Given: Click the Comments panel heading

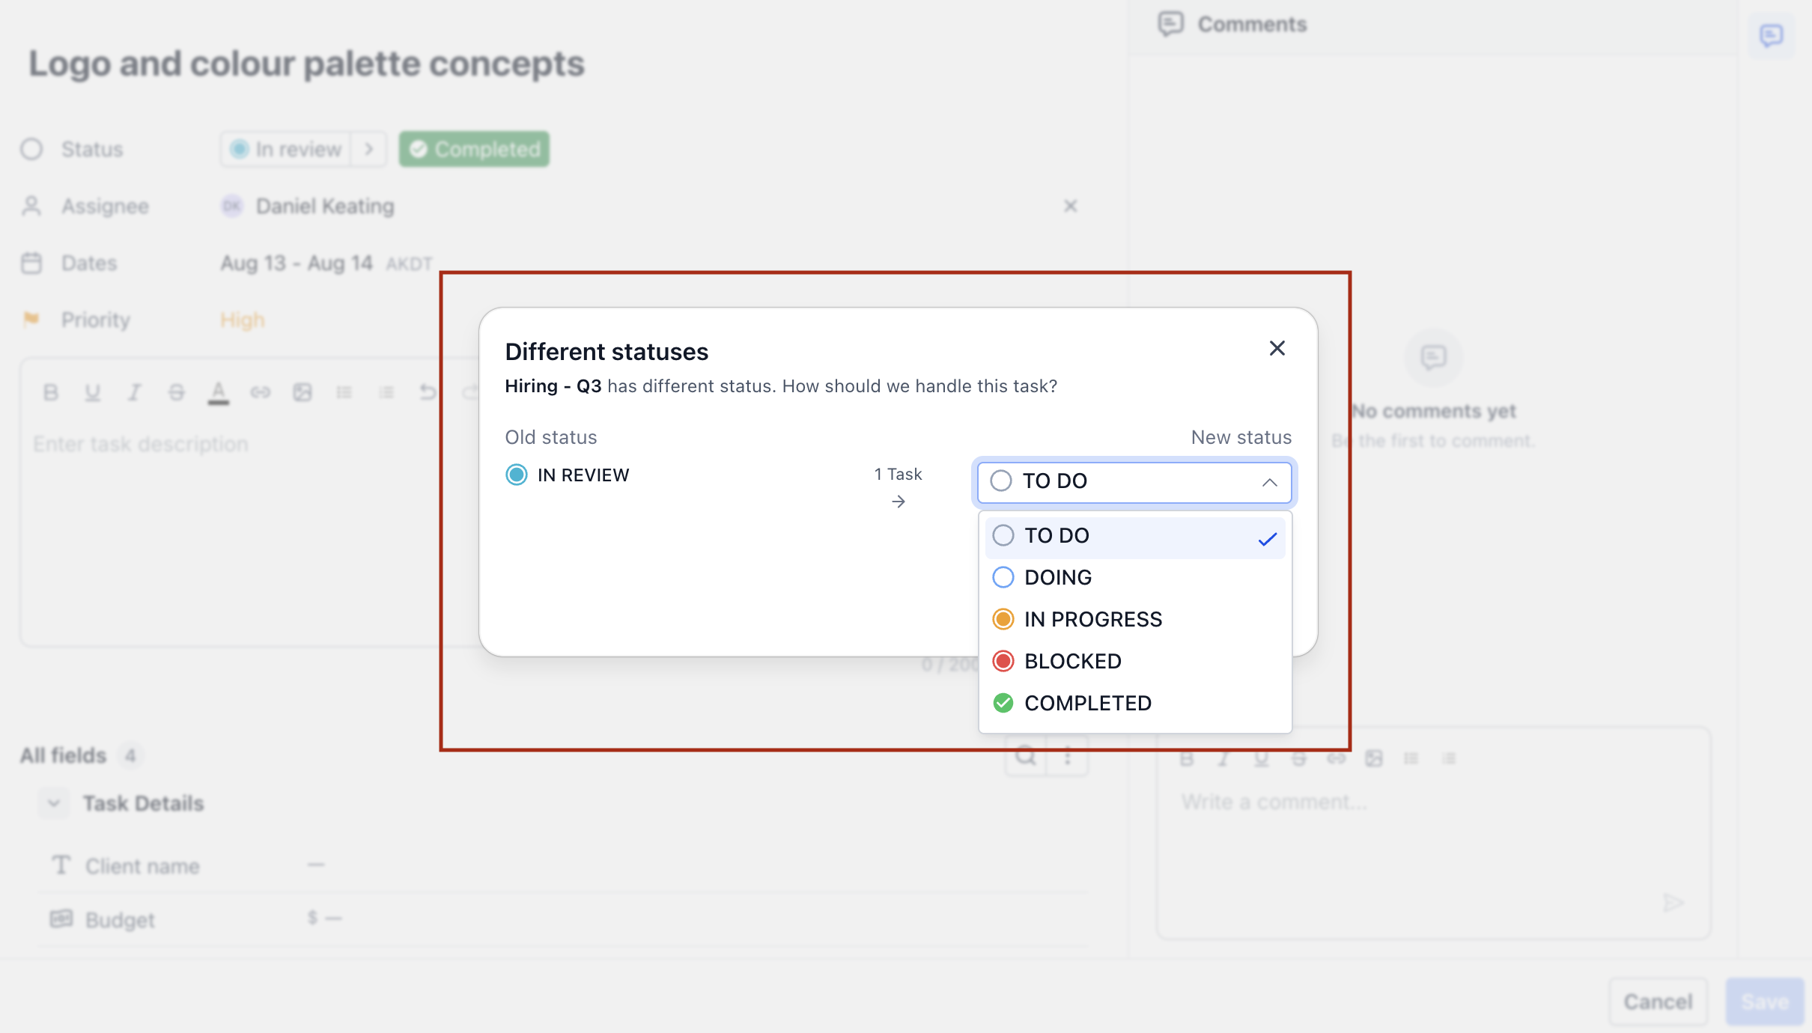Looking at the screenshot, I should click(1252, 25).
